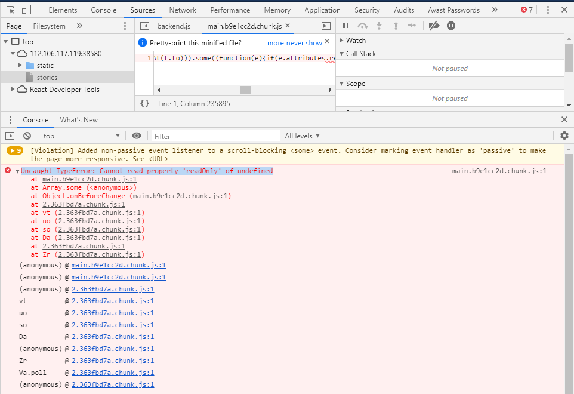Close the main.b9e1cc2d.chunk.js file tab
Screen dimensions: 574x394
click(288, 26)
